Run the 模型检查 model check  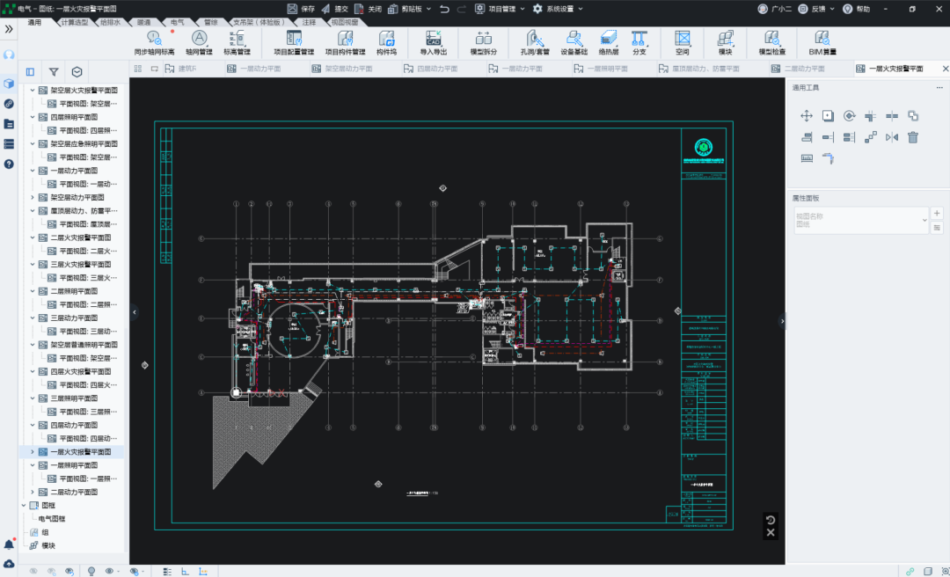772,43
